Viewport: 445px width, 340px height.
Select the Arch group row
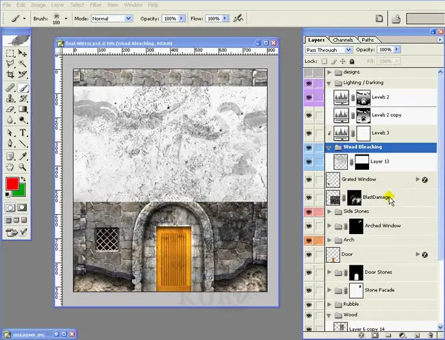[x=381, y=240]
